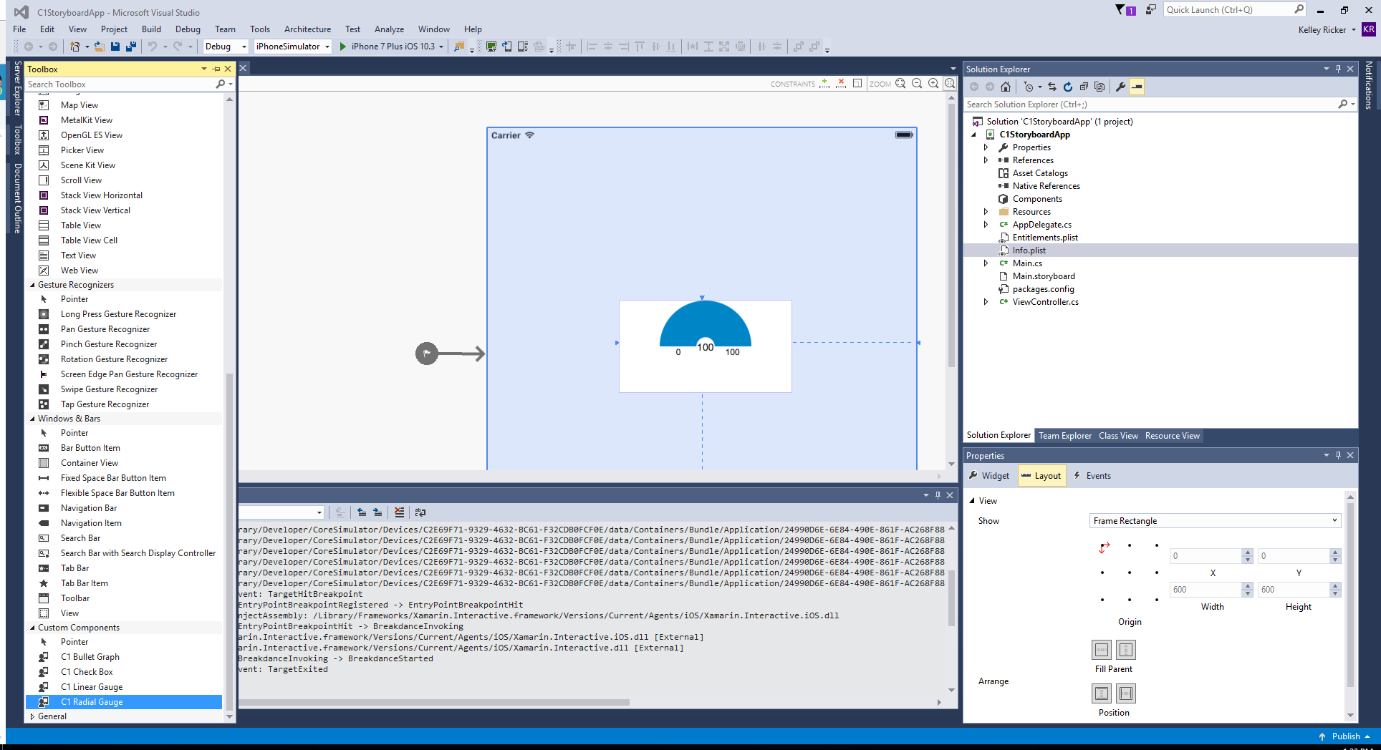Open the Architecture menu

[x=307, y=29]
